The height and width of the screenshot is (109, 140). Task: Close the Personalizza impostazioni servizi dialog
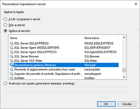tap(136, 4)
